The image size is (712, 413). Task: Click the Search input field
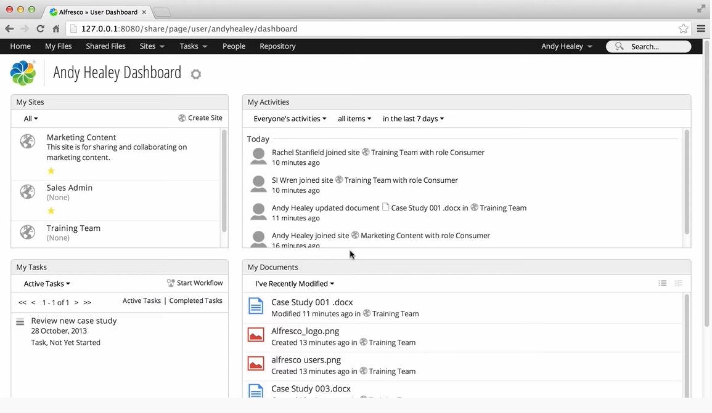pyautogui.click(x=649, y=46)
